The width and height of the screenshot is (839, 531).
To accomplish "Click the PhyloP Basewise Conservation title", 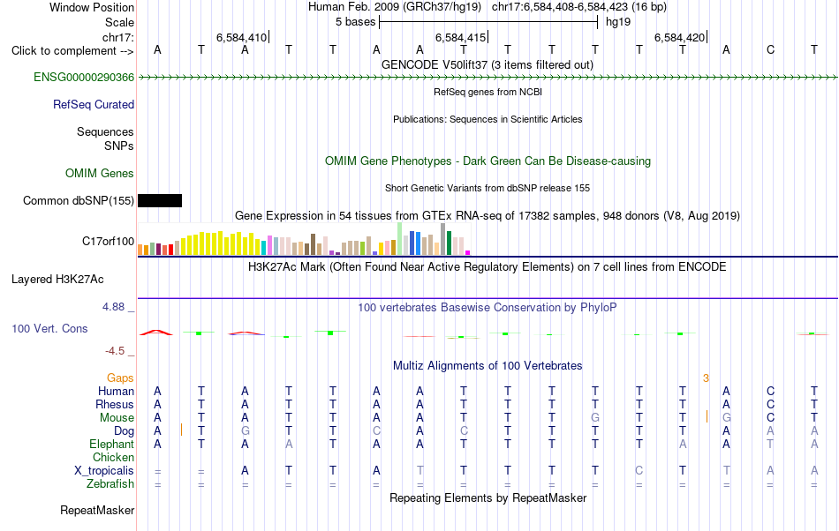I will click(488, 308).
